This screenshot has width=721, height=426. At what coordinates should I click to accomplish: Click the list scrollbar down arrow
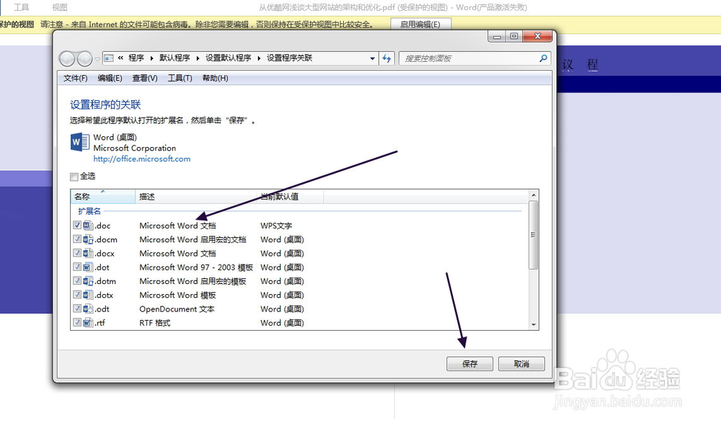click(534, 325)
